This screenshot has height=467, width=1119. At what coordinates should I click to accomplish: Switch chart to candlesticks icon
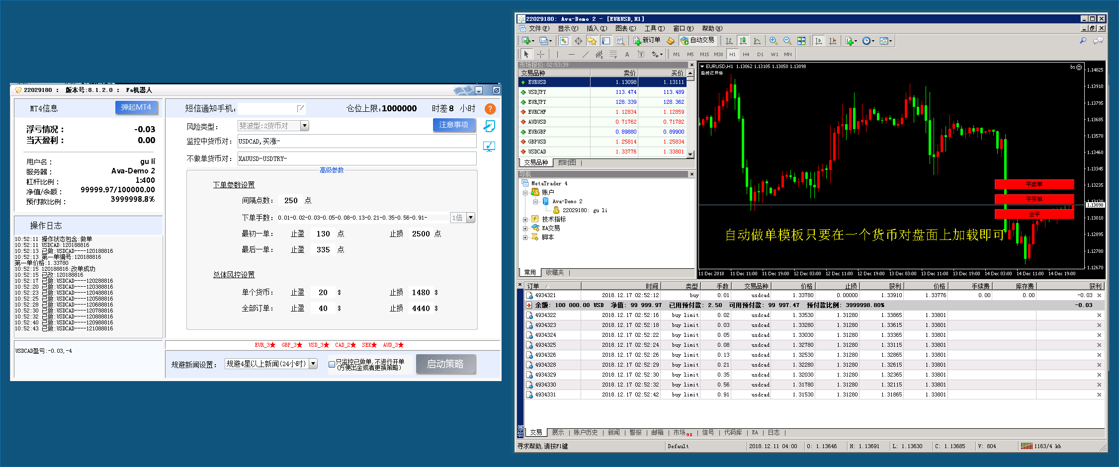[x=743, y=41]
